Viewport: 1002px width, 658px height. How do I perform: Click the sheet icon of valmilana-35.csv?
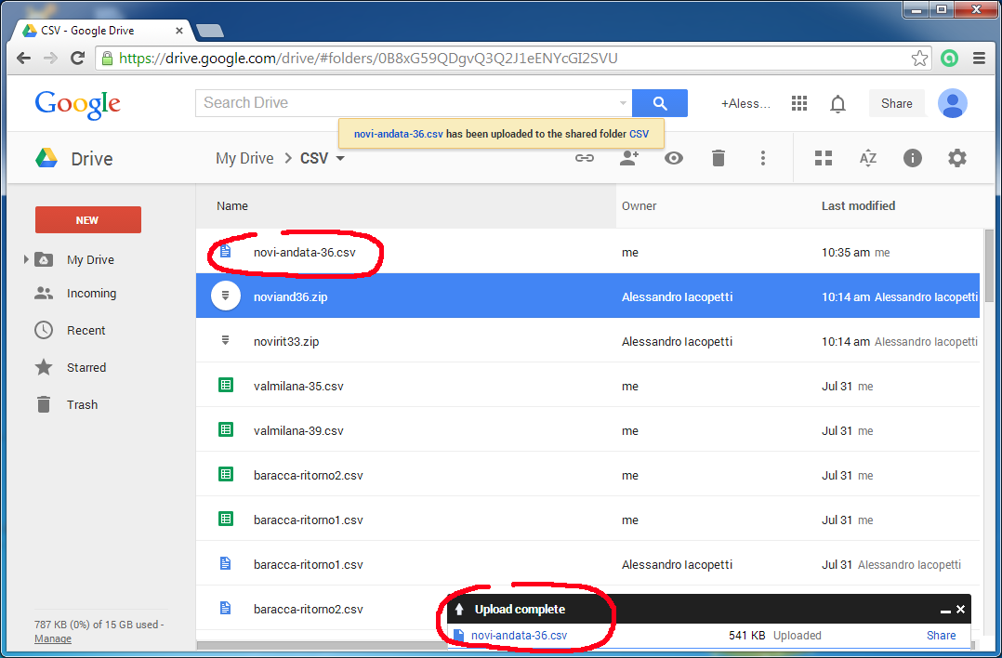(x=226, y=385)
